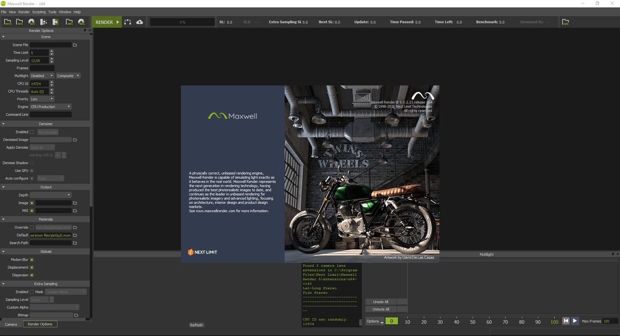The width and height of the screenshot is (620, 336).
Task: Click the cloud render upload icon
Action: click(x=139, y=22)
